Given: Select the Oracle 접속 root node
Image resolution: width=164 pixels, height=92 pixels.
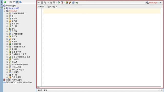Looking at the screenshot, I should tap(11, 6).
